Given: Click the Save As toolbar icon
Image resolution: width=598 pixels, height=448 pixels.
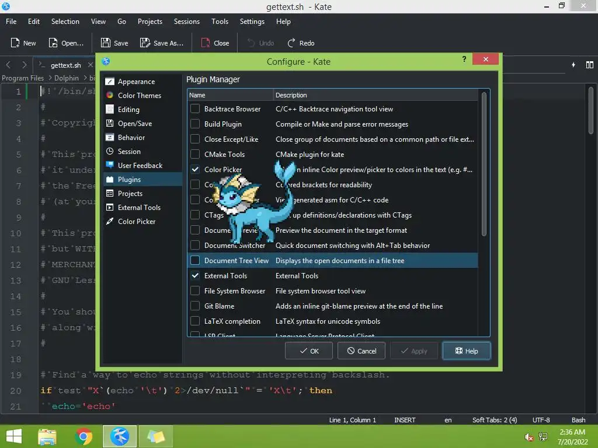Looking at the screenshot, I should pos(145,43).
